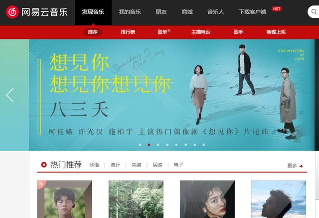Open the 我的音乐 tab
The image size is (319, 218).
pyautogui.click(x=130, y=12)
